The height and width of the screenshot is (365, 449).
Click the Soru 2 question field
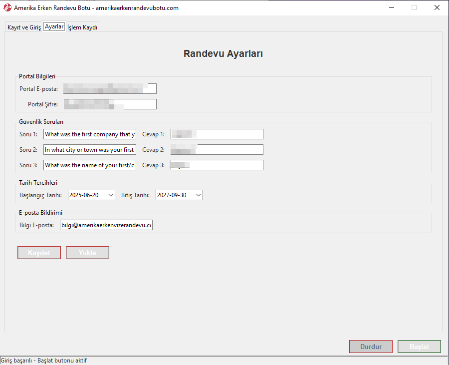point(90,150)
